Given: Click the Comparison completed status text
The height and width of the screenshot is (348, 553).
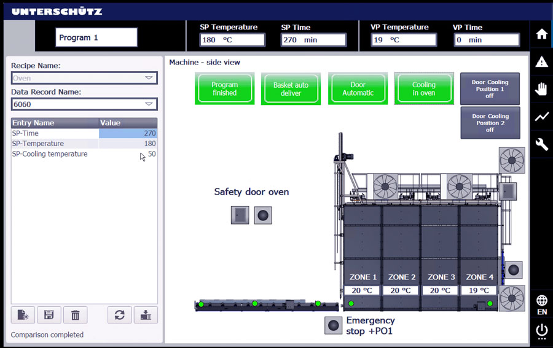Looking at the screenshot, I should click(x=47, y=334).
